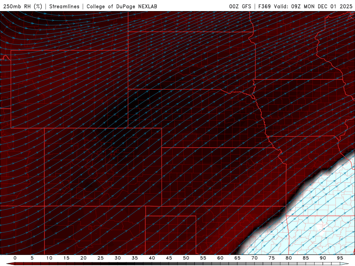Screen dimensions: 355x266
Task: Choose the '70' number on the scale
Action: 254,258
